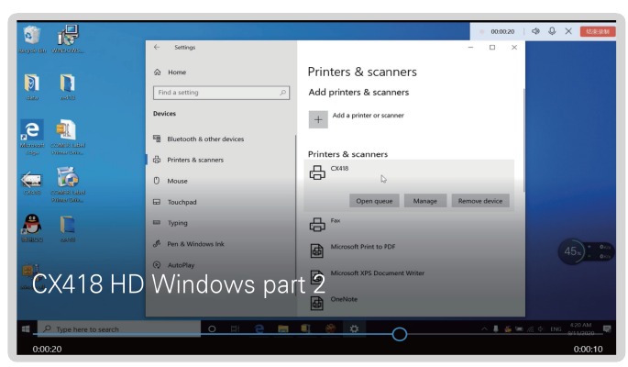Click the red stop recording button
Image resolution: width=628 pixels, height=367 pixels.
pos(596,31)
